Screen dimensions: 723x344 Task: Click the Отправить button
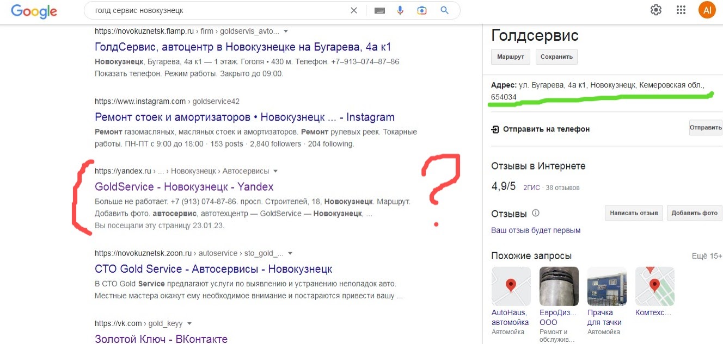coord(706,128)
